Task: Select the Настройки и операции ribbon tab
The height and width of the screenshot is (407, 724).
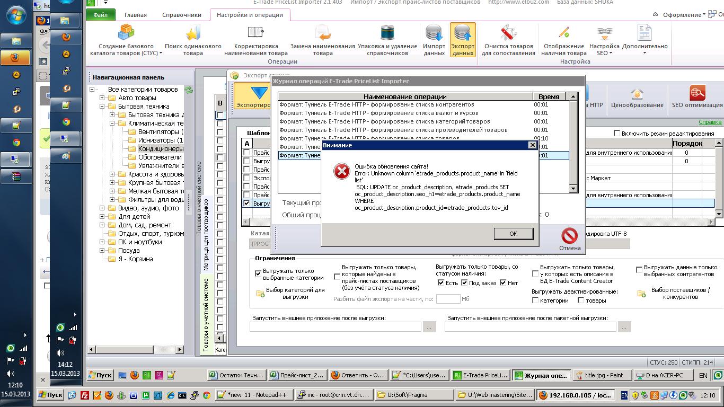Action: [250, 15]
